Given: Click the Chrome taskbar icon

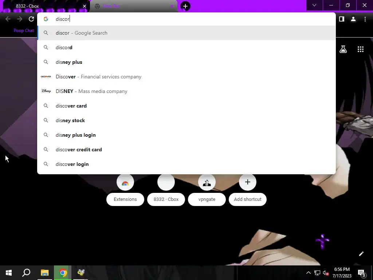Looking at the screenshot, I should click(x=63, y=273).
